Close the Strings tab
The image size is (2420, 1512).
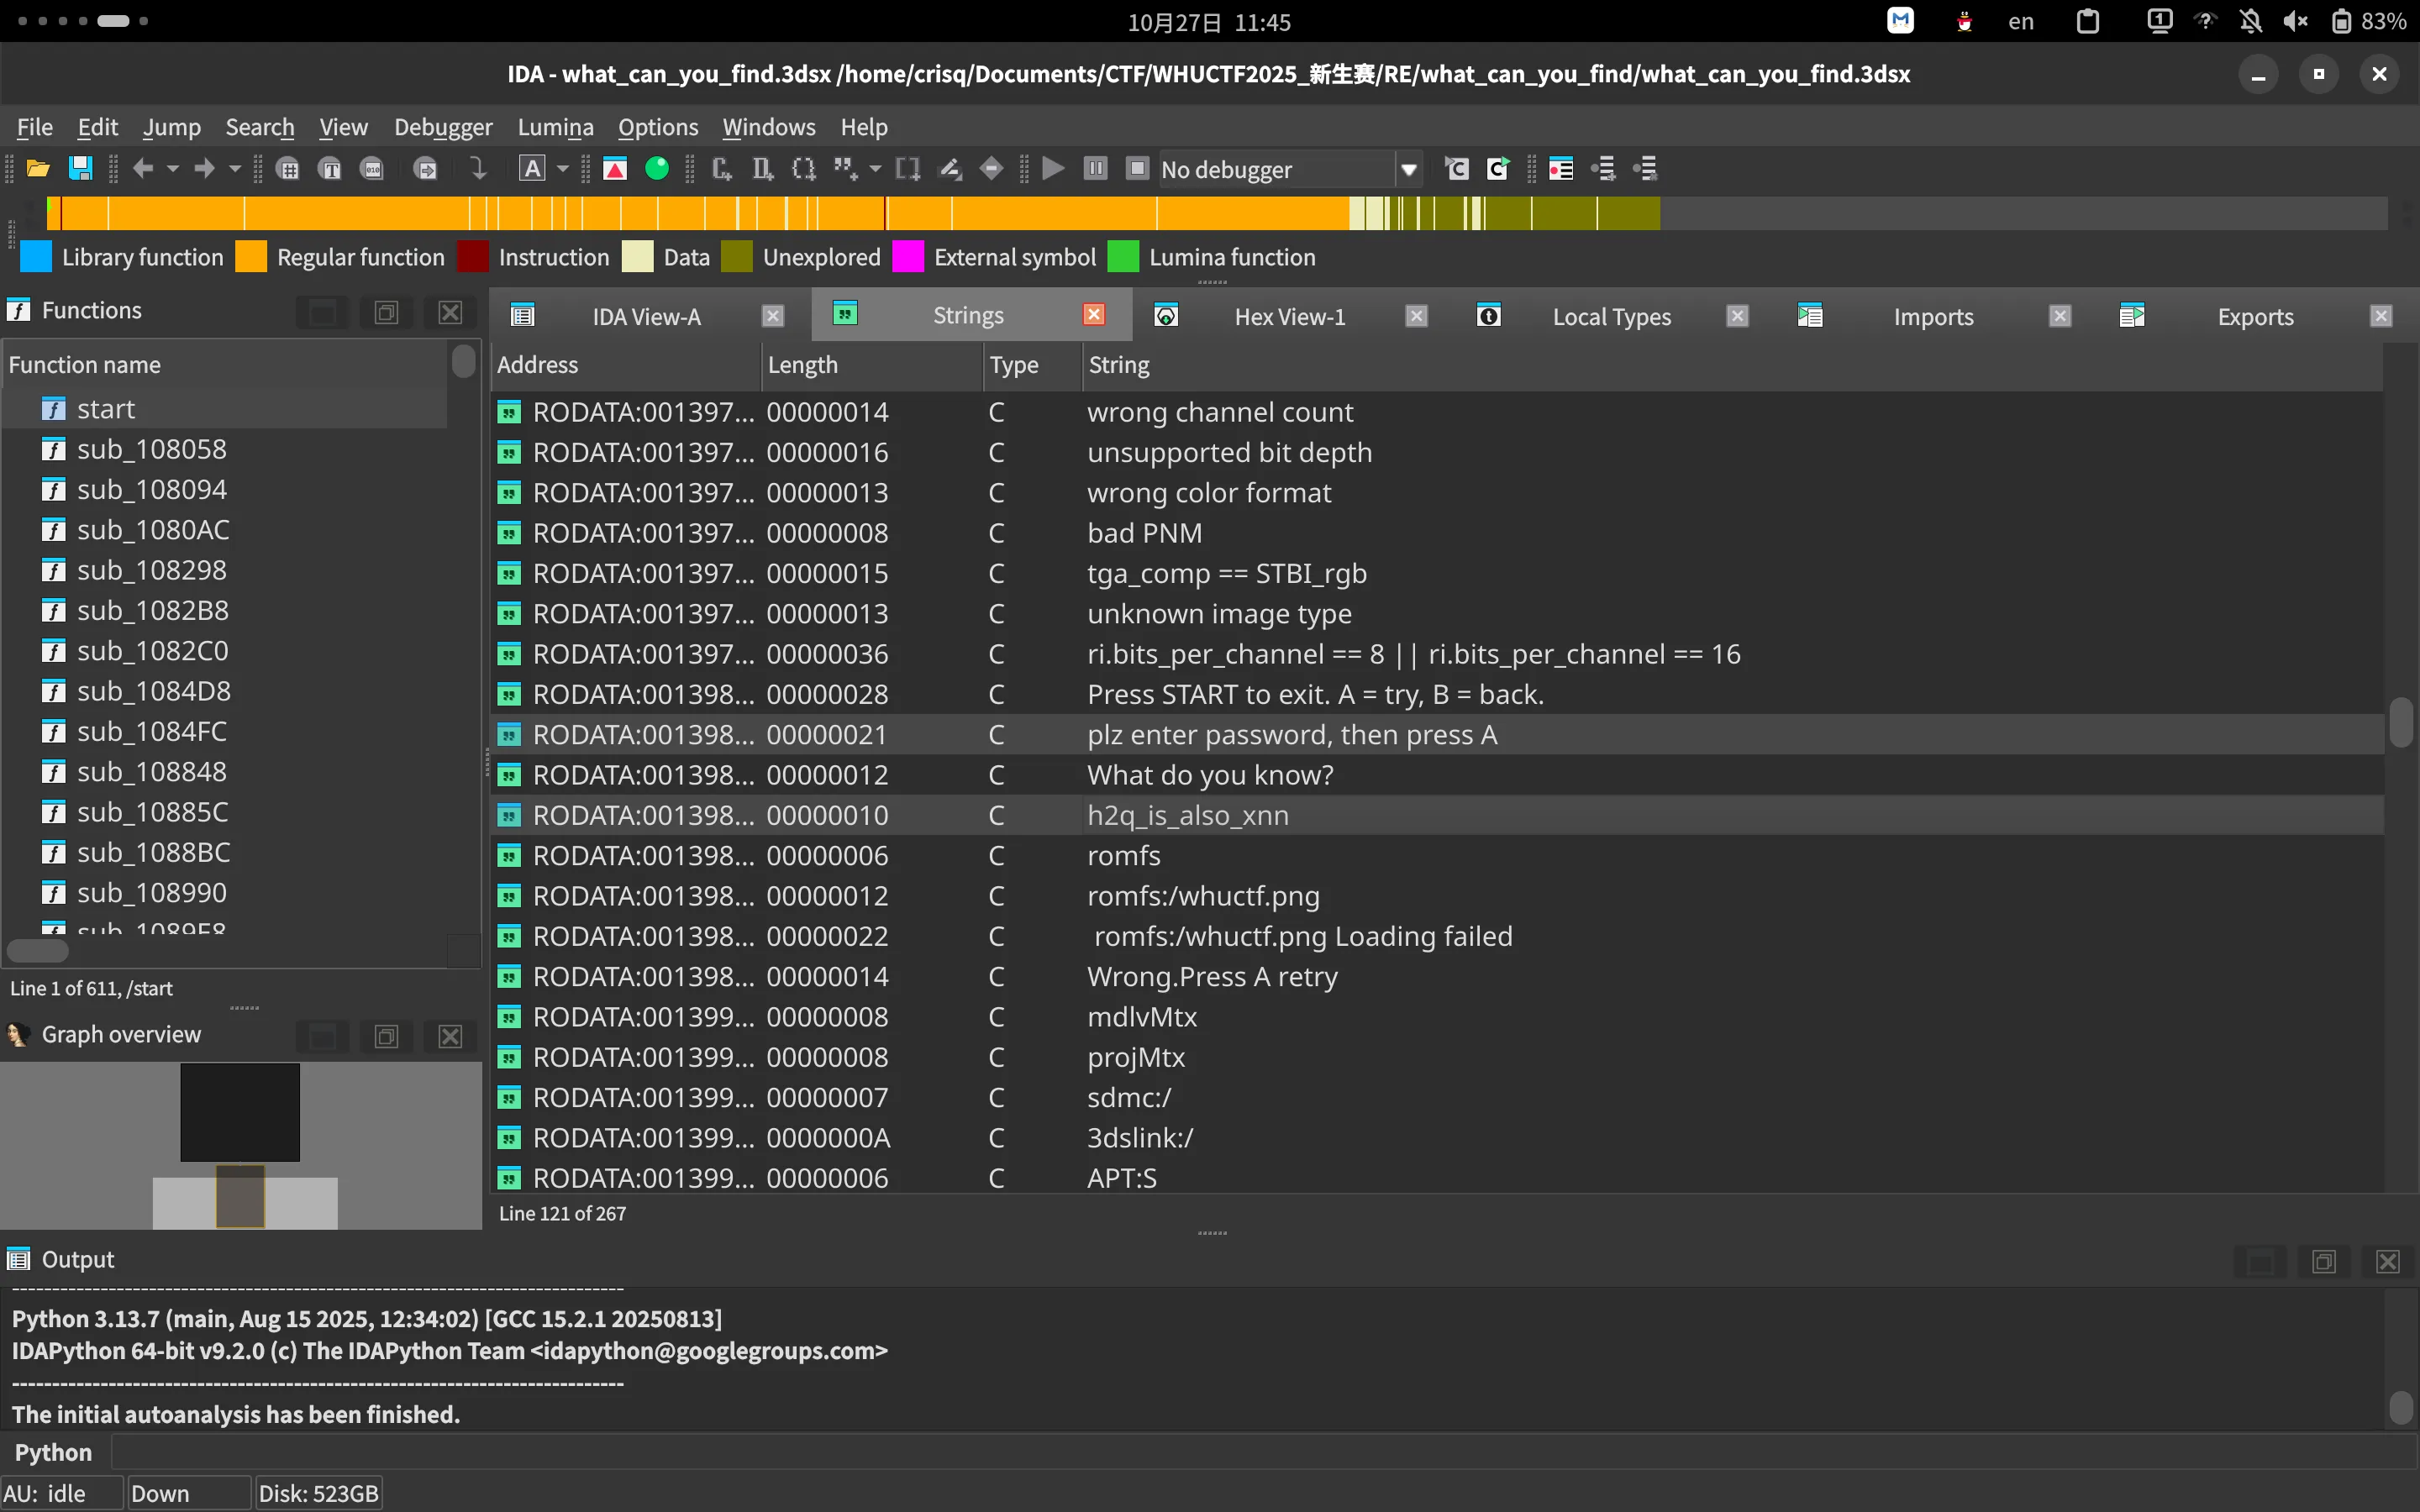(1094, 315)
